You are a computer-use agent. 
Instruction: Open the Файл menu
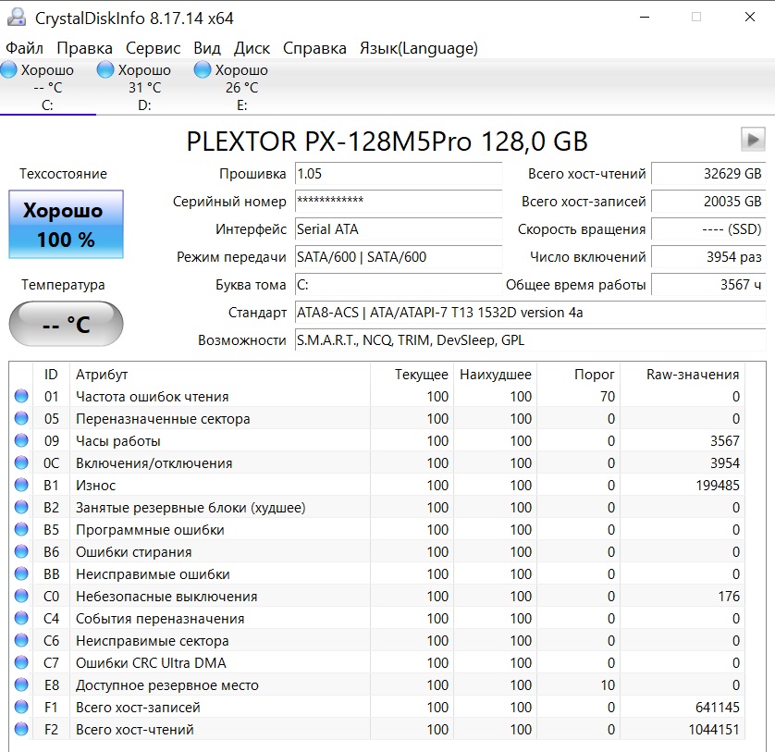click(24, 48)
